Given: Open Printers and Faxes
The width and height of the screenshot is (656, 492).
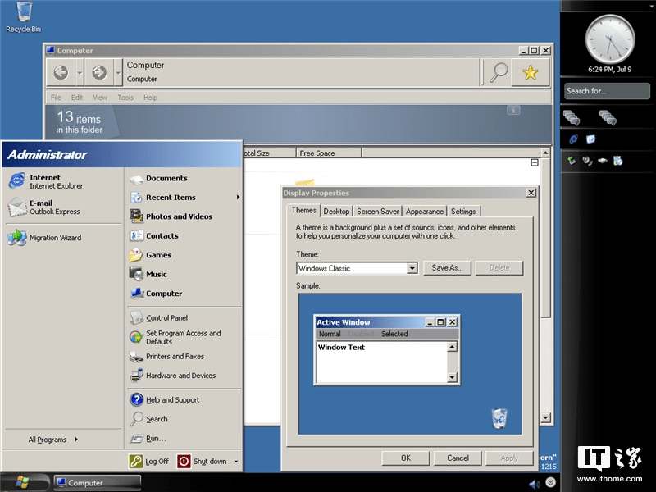Looking at the screenshot, I should pyautogui.click(x=176, y=357).
